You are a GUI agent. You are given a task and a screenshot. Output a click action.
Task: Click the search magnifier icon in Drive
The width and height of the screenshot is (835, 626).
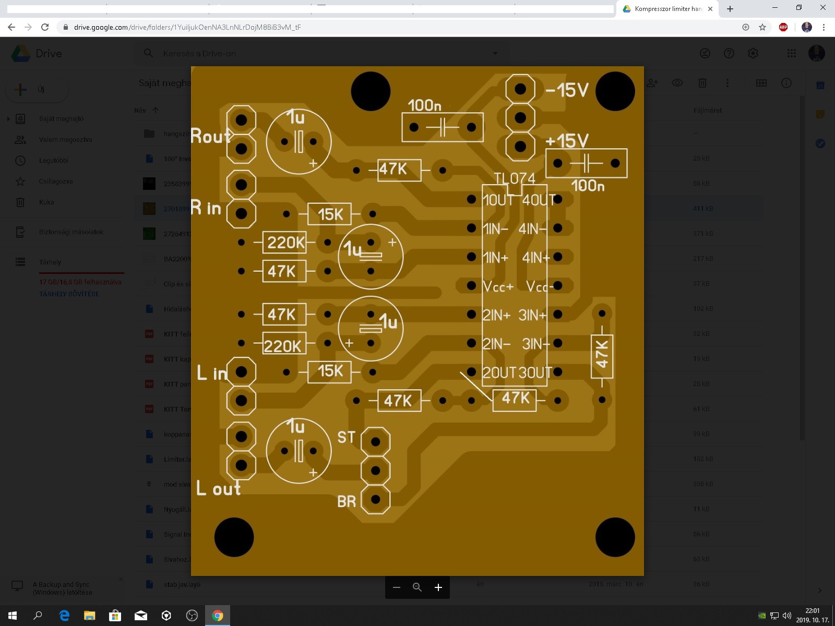(x=149, y=53)
